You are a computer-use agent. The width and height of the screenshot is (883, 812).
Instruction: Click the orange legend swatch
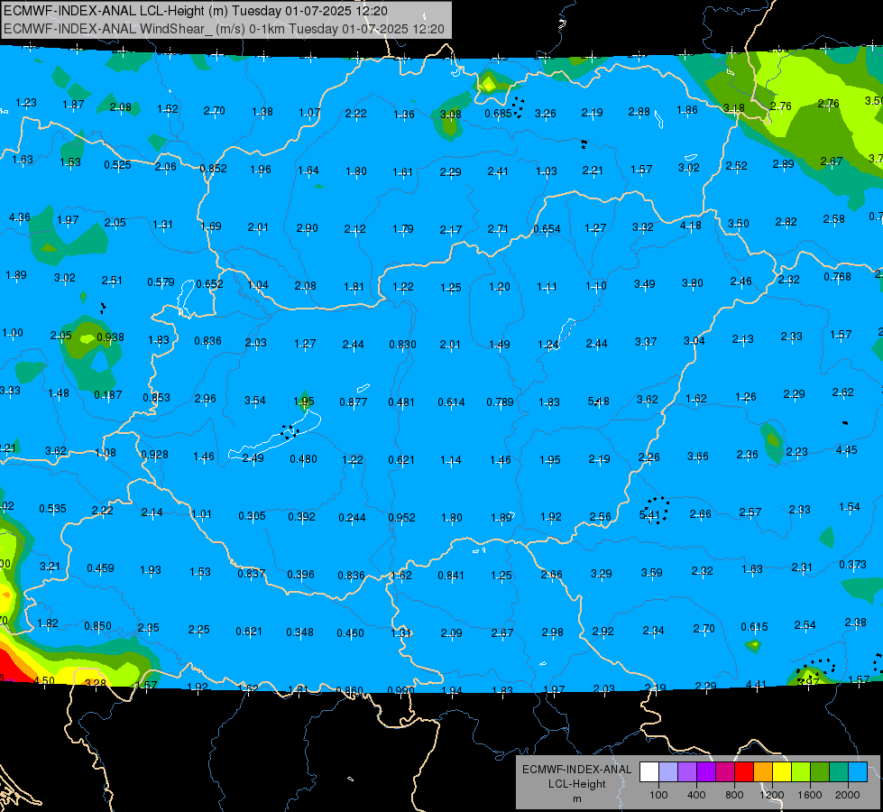point(763,772)
